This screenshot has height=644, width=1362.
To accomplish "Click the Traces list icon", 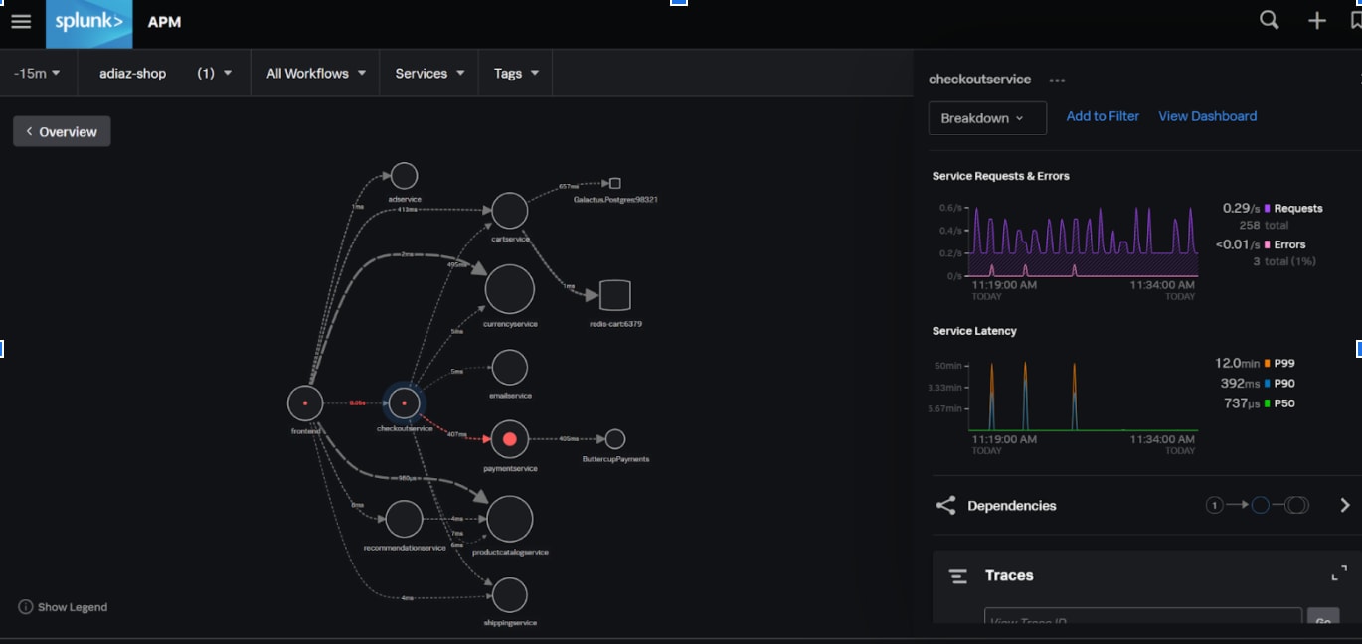I will (958, 576).
